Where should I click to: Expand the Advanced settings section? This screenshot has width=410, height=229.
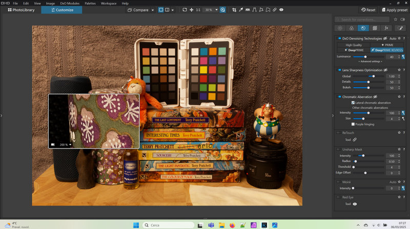click(x=370, y=61)
